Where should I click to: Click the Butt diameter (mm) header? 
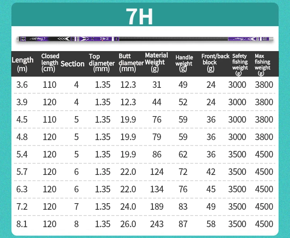[131, 63]
